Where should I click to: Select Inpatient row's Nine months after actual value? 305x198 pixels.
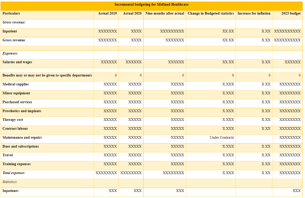[x=172, y=31]
